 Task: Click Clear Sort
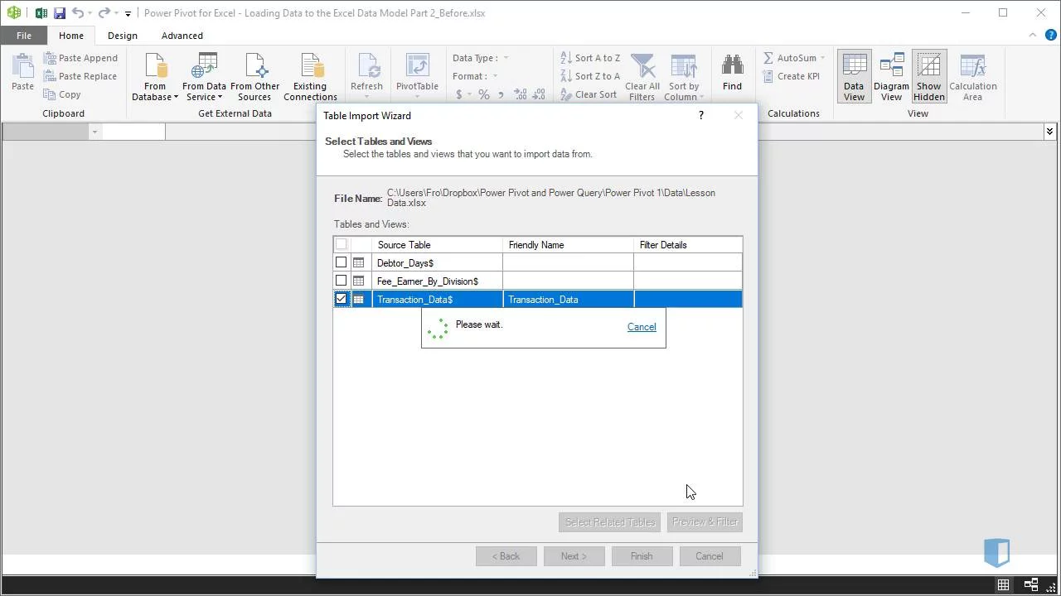point(589,94)
